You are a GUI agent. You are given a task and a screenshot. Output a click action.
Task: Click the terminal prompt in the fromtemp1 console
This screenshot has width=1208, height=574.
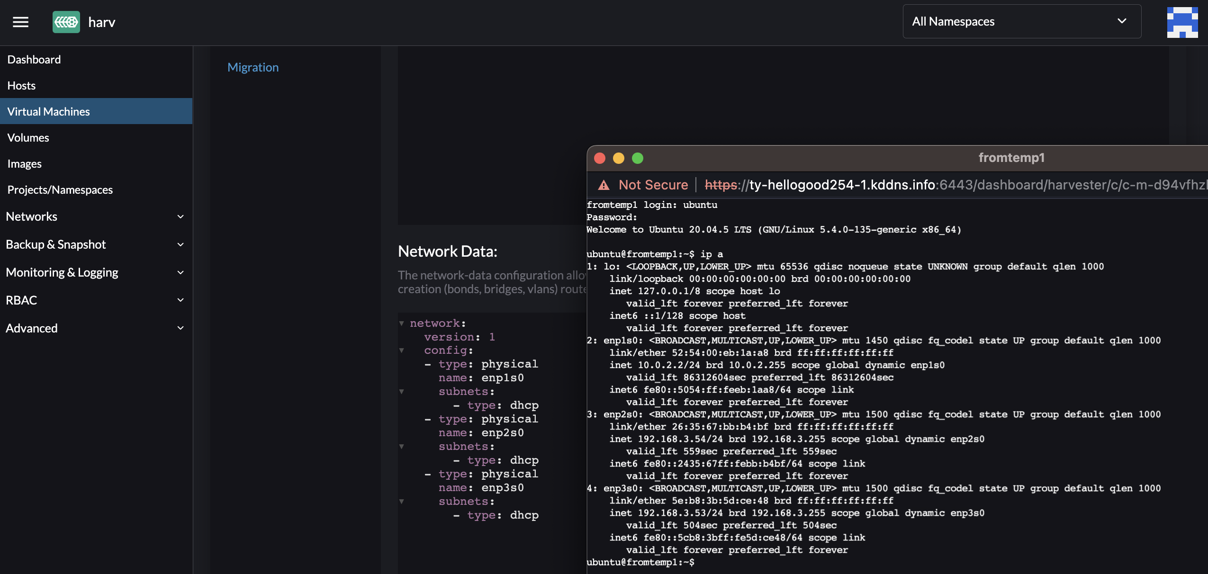[640, 562]
